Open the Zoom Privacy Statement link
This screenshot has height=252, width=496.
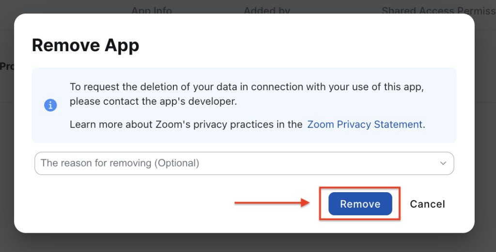coord(365,124)
